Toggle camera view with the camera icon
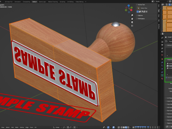Screen dimensions: 172x129 click(x=132, y=22)
